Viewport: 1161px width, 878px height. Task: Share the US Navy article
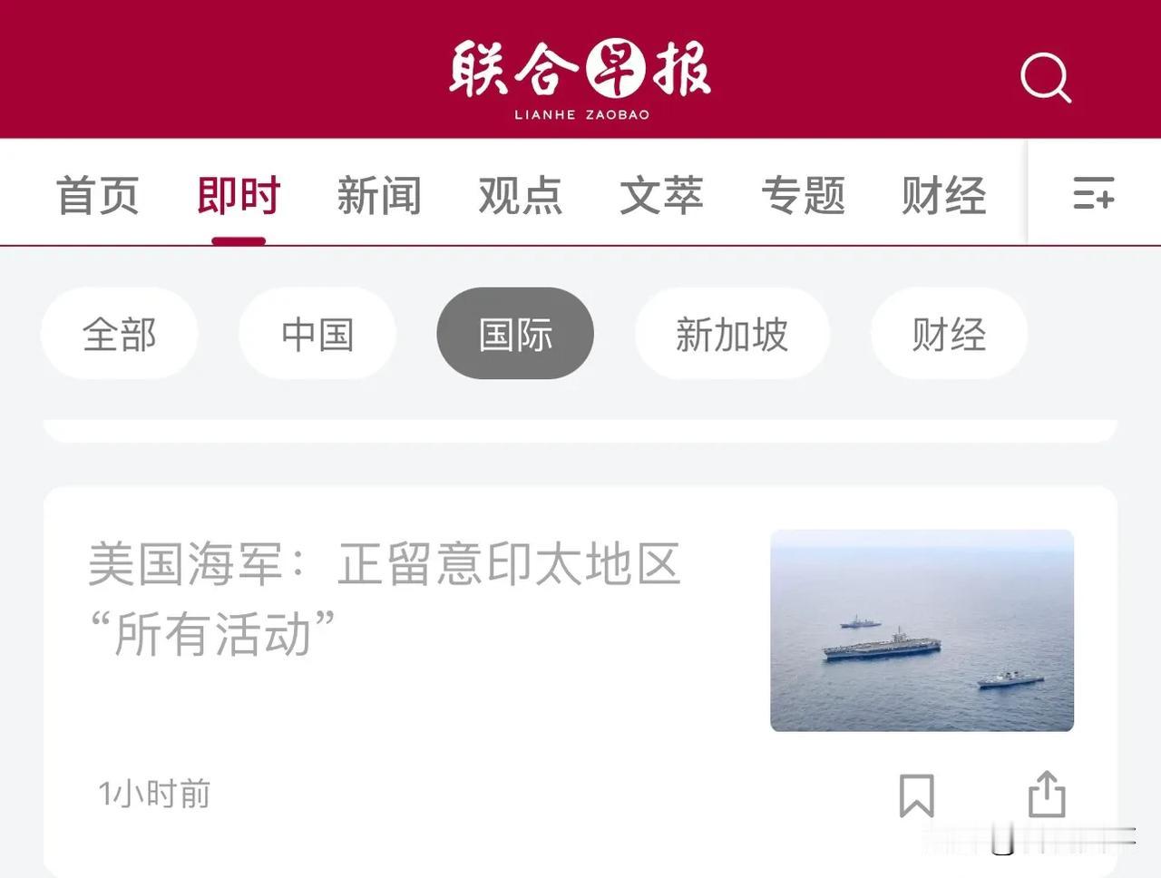coord(1047,795)
